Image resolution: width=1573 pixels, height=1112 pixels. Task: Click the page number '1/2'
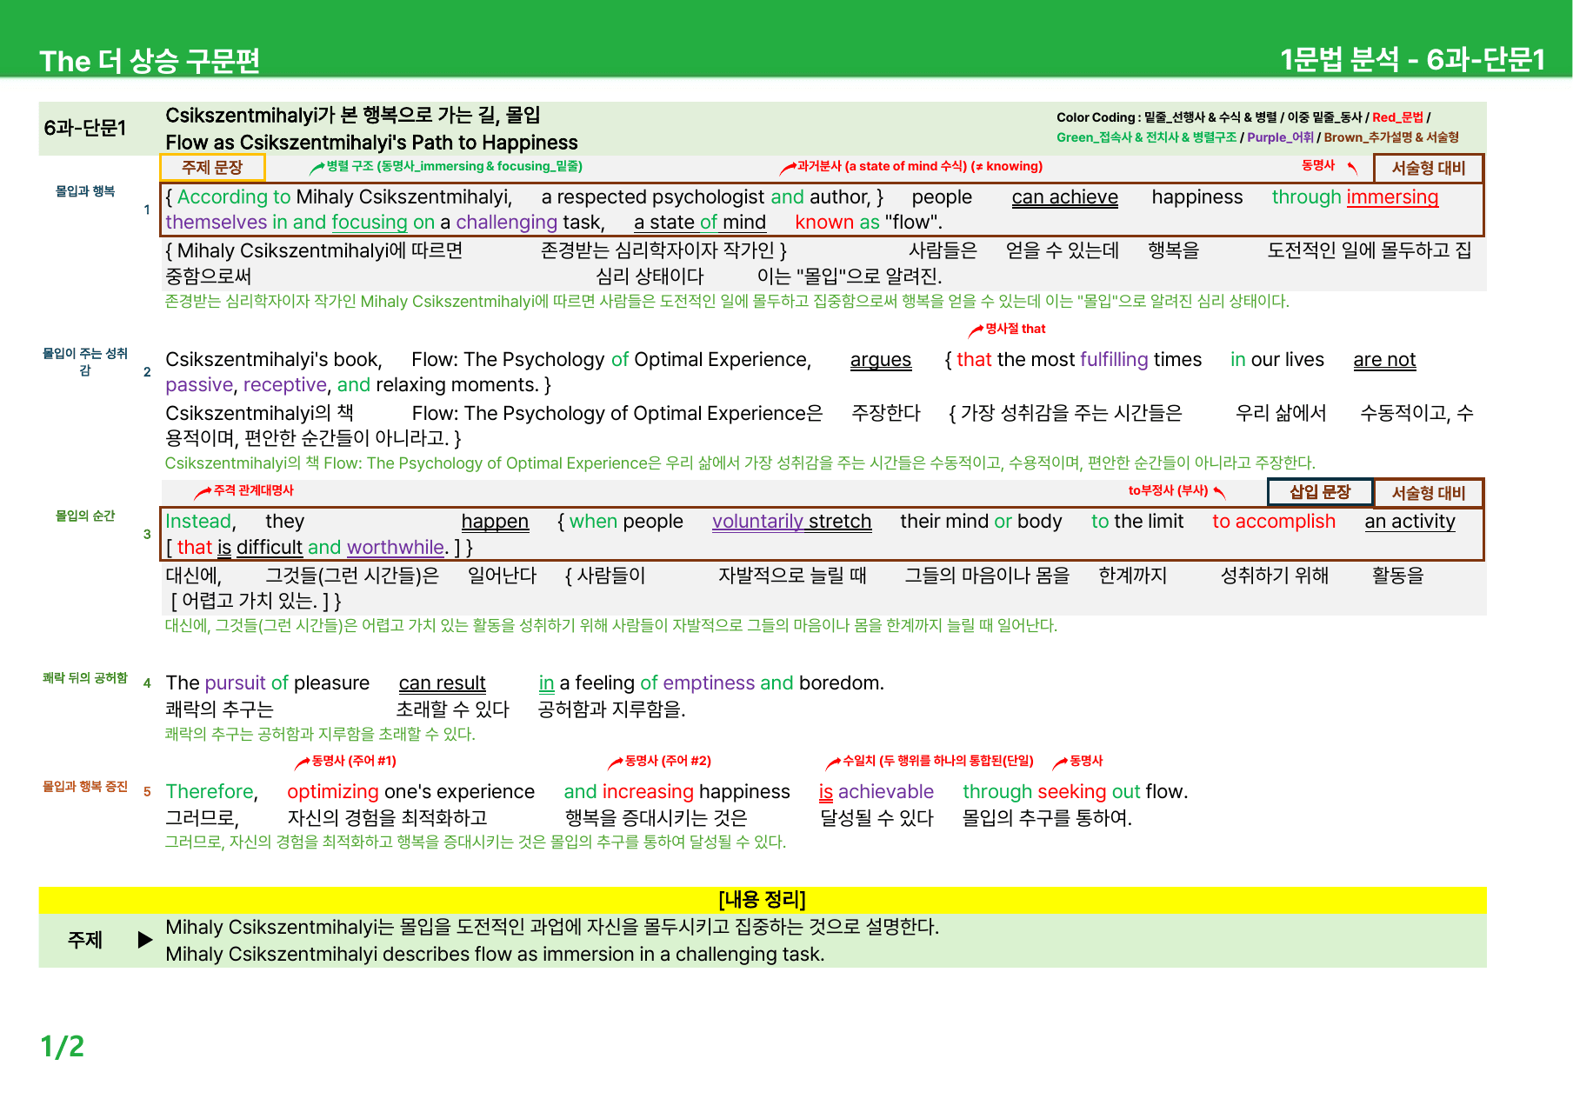pyautogui.click(x=63, y=1046)
